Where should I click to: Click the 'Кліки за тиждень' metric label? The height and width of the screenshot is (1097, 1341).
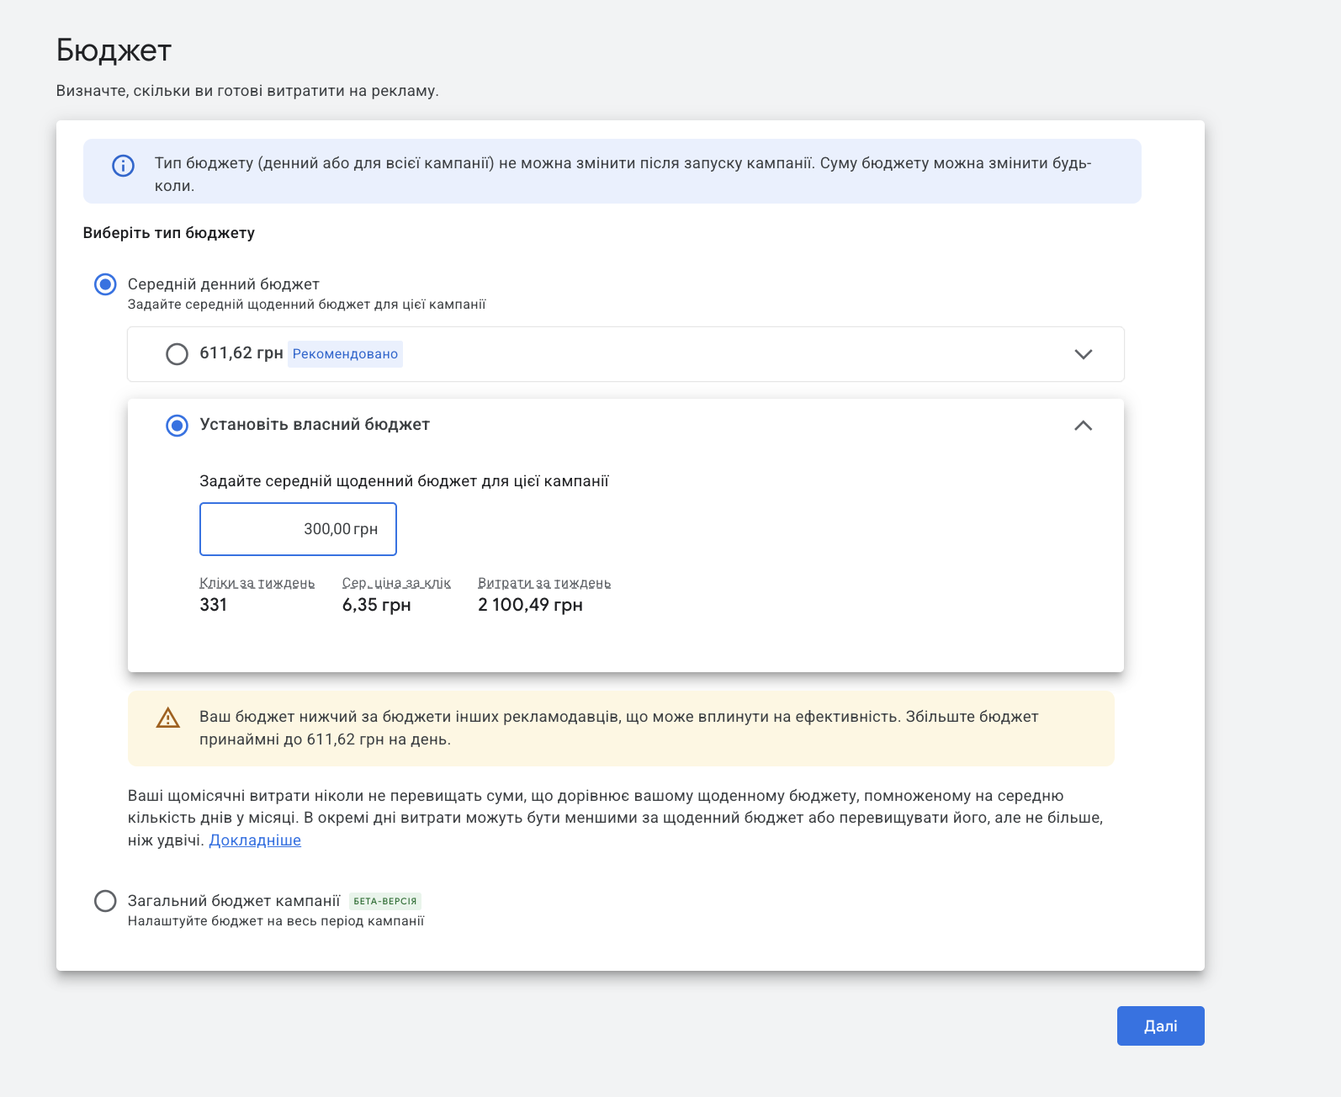257,583
